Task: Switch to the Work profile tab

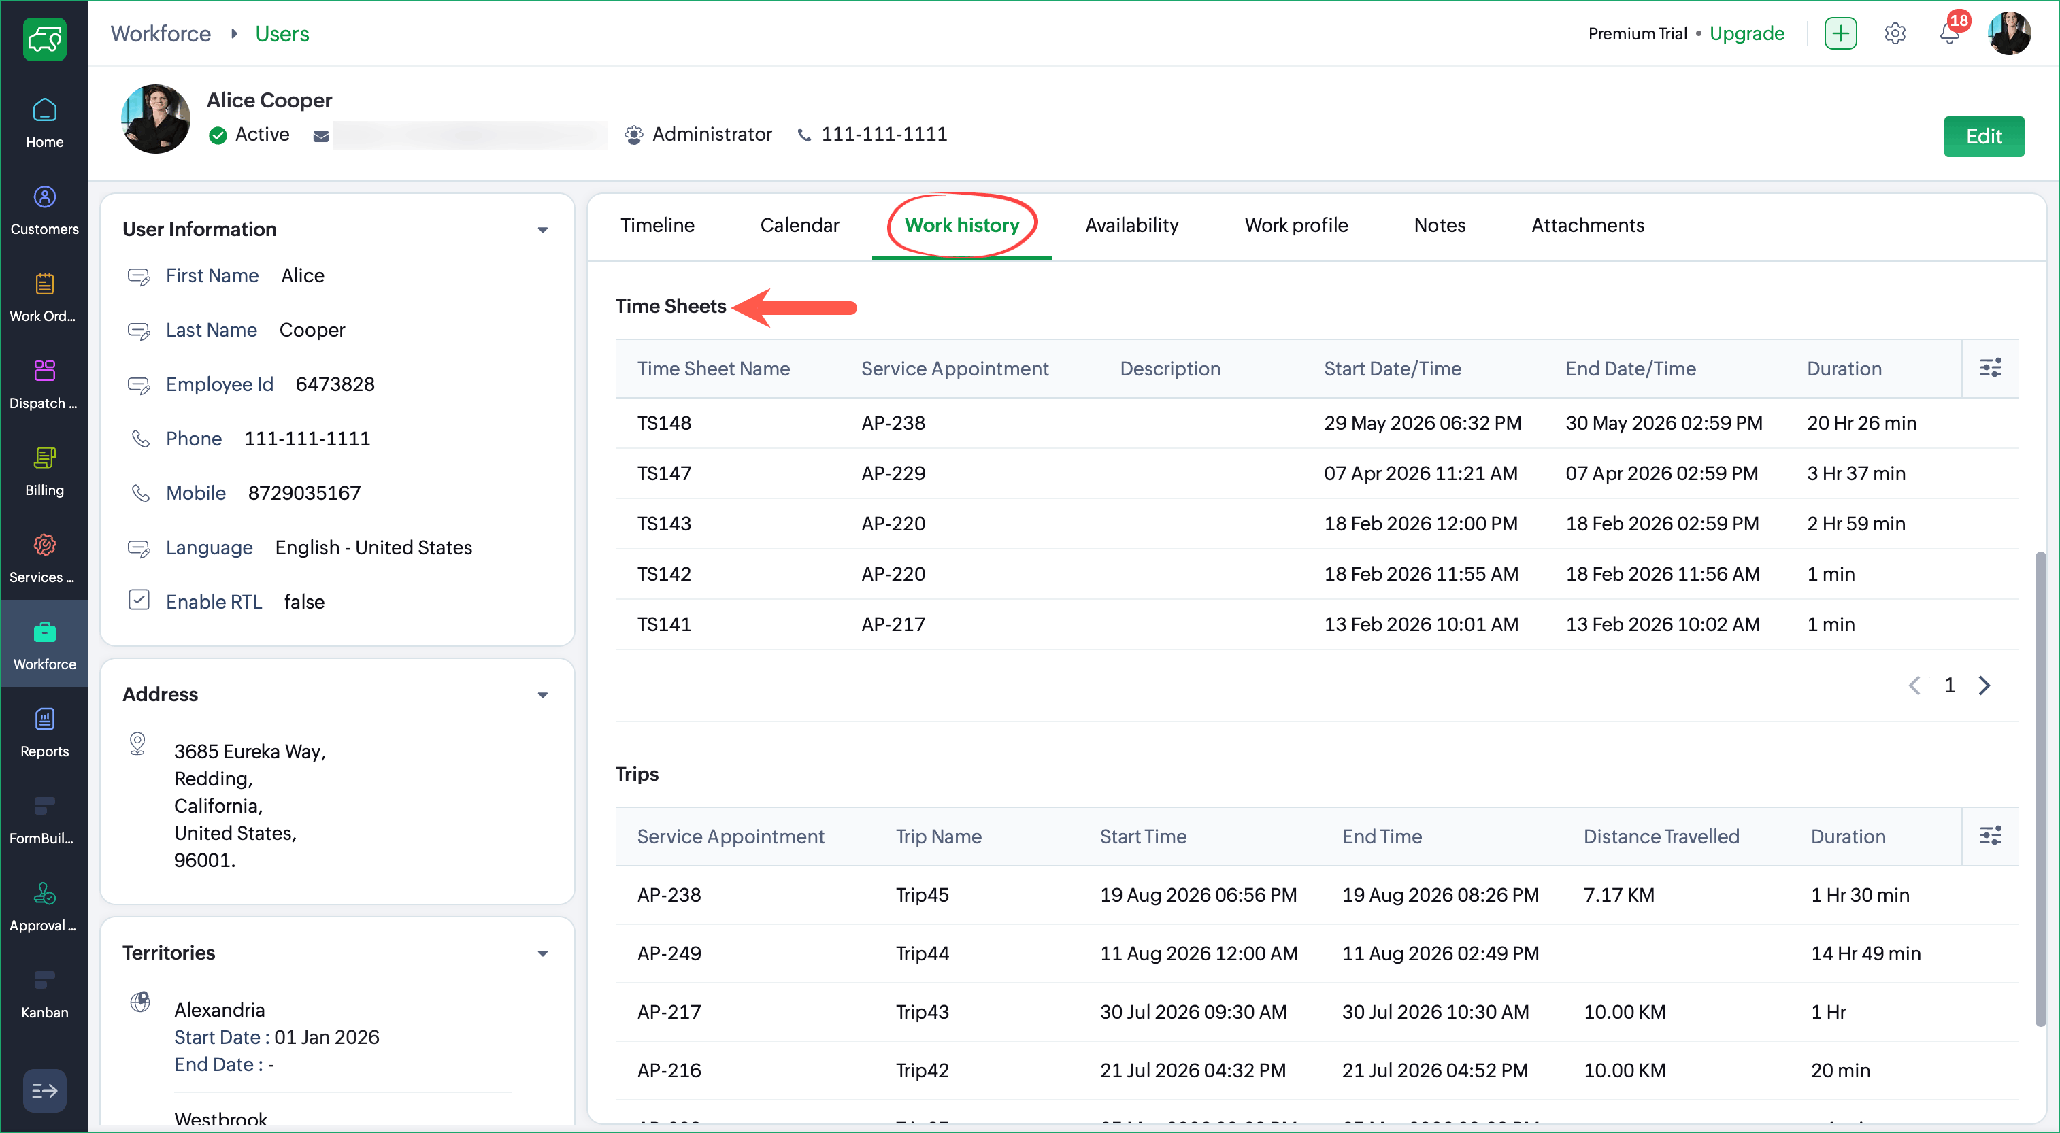Action: (1295, 226)
